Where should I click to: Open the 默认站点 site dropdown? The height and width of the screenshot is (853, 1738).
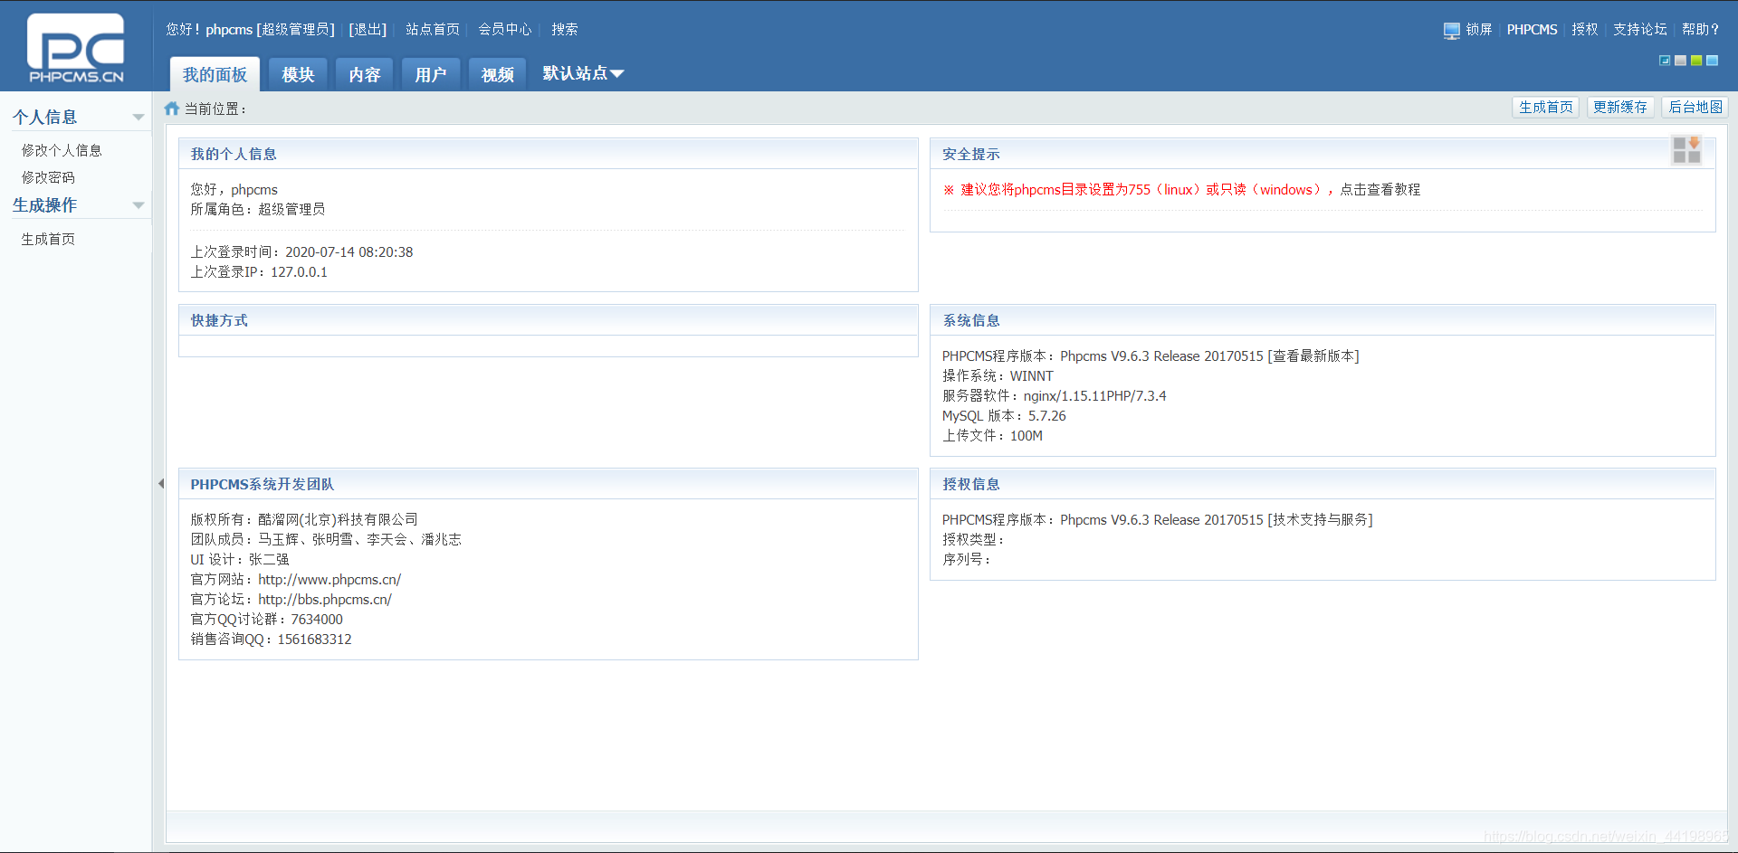(x=582, y=73)
